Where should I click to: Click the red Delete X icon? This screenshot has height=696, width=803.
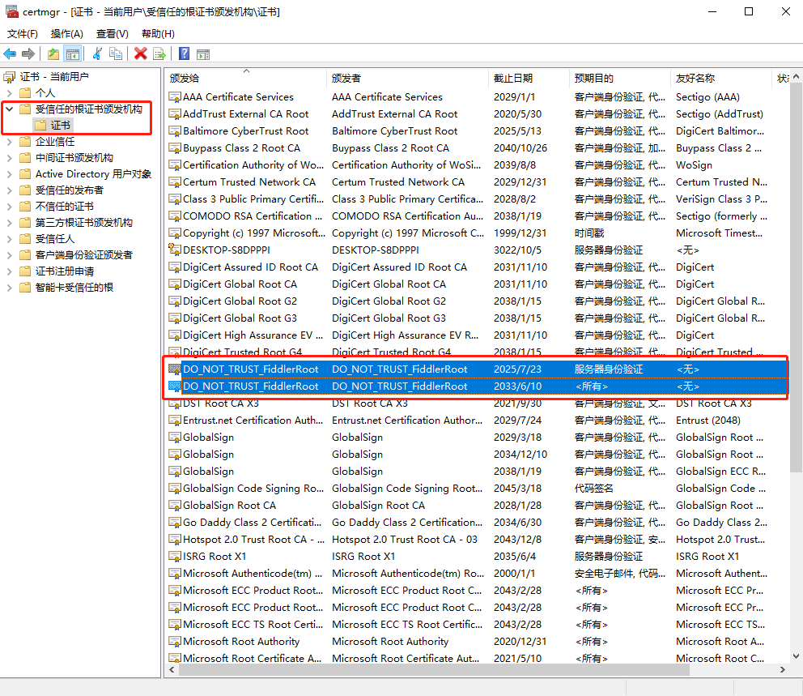(140, 53)
